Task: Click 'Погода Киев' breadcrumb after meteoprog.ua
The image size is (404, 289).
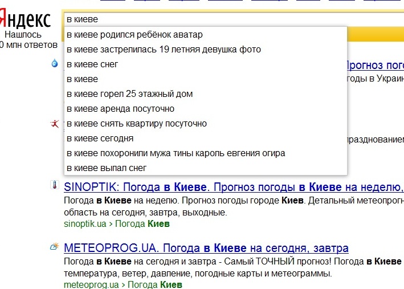Action: tap(155, 284)
